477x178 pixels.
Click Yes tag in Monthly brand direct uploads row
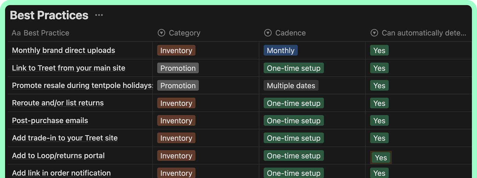point(379,50)
